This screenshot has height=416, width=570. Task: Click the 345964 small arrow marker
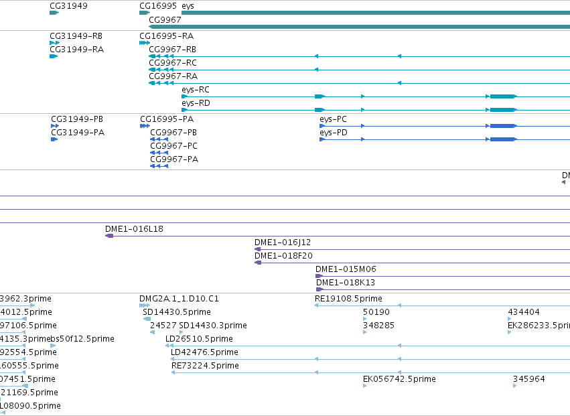[515, 386]
